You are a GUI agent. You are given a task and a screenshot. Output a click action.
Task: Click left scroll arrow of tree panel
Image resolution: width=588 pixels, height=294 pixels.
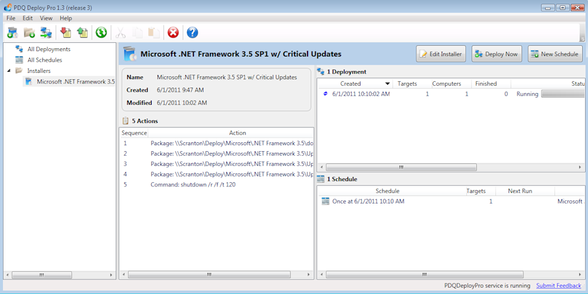6,275
